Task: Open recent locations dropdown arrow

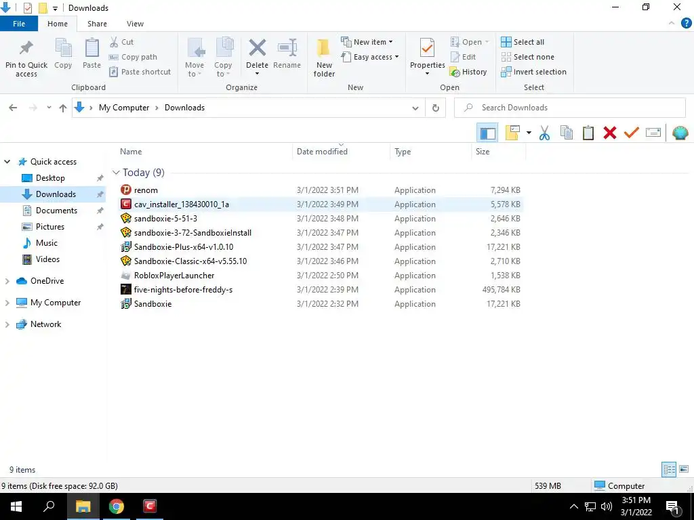Action: (x=49, y=108)
